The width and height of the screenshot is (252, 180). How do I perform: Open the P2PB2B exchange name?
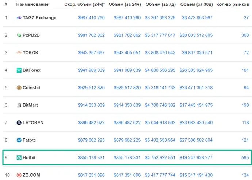coord(31,35)
